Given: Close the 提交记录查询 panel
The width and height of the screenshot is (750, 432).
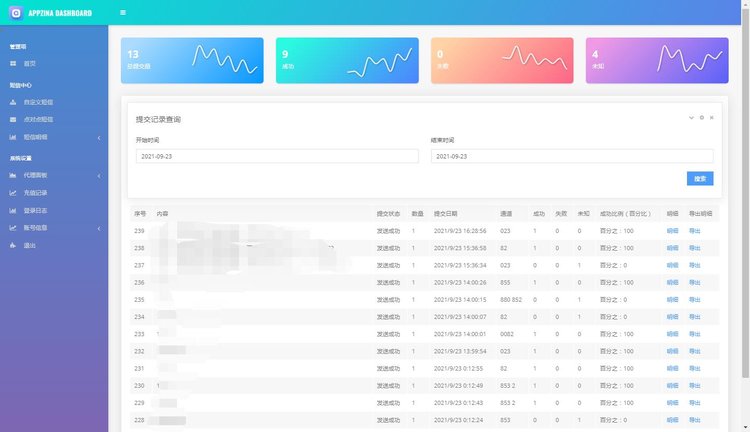Looking at the screenshot, I should pyautogui.click(x=711, y=118).
